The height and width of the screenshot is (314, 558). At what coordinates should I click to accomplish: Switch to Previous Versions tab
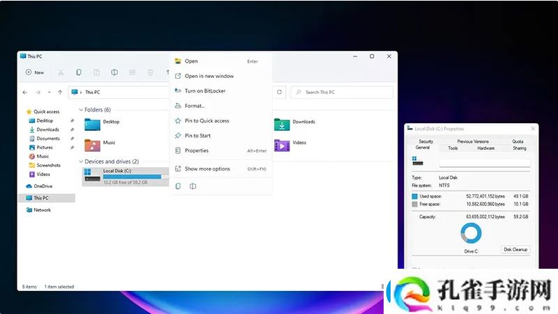pyautogui.click(x=473, y=141)
